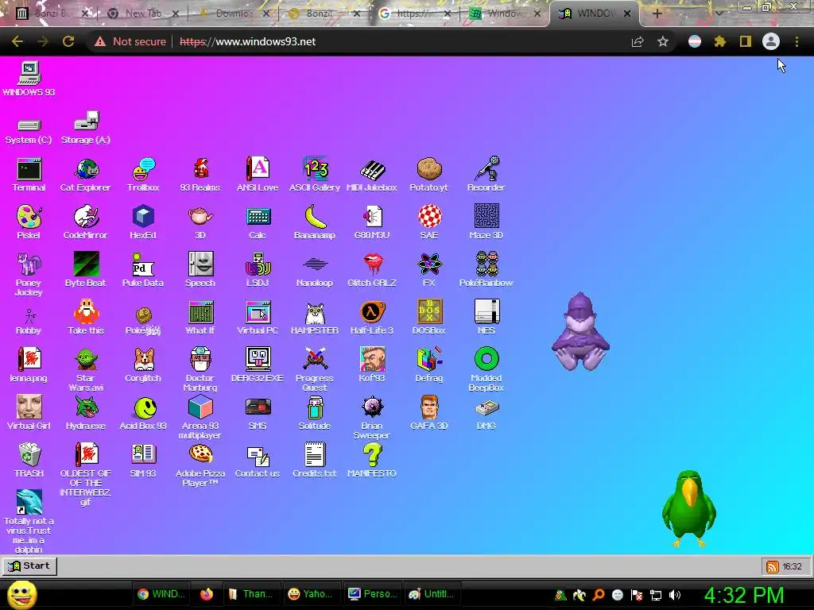Open the Potato.yt icon
Image resolution: width=814 pixels, height=610 pixels.
429,174
